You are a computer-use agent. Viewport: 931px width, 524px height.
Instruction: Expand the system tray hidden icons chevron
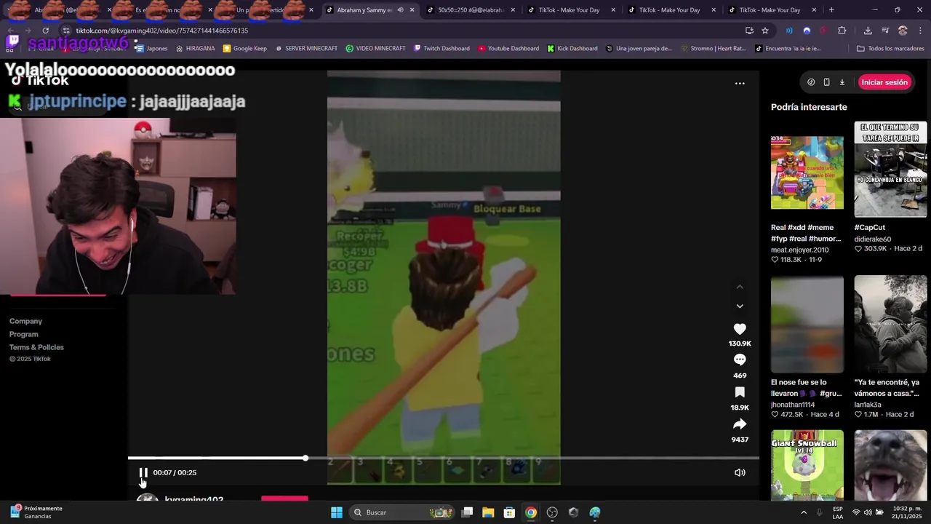point(804,512)
